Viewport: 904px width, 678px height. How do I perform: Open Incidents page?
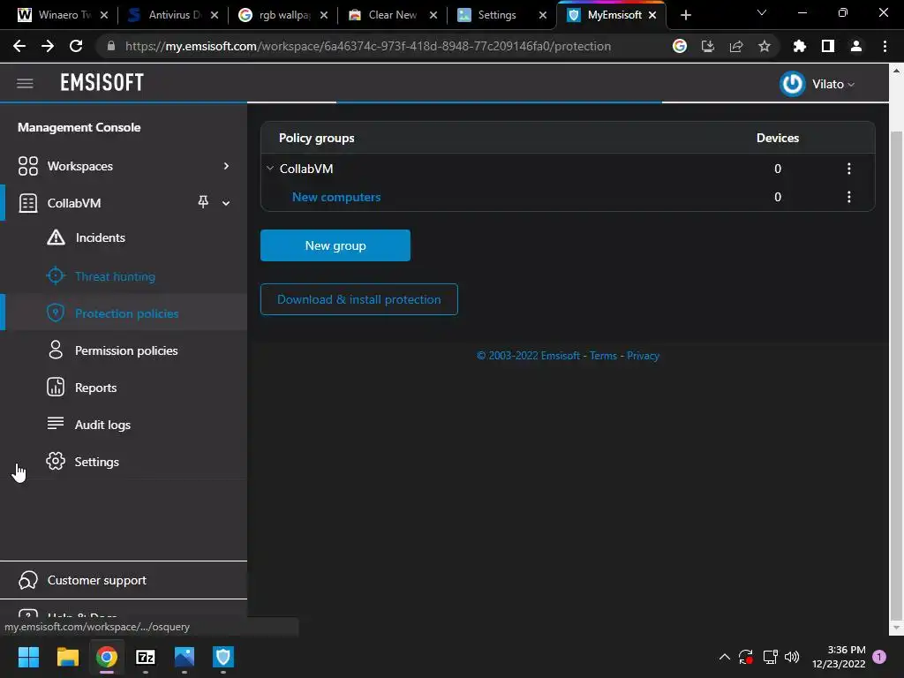pyautogui.click(x=101, y=237)
